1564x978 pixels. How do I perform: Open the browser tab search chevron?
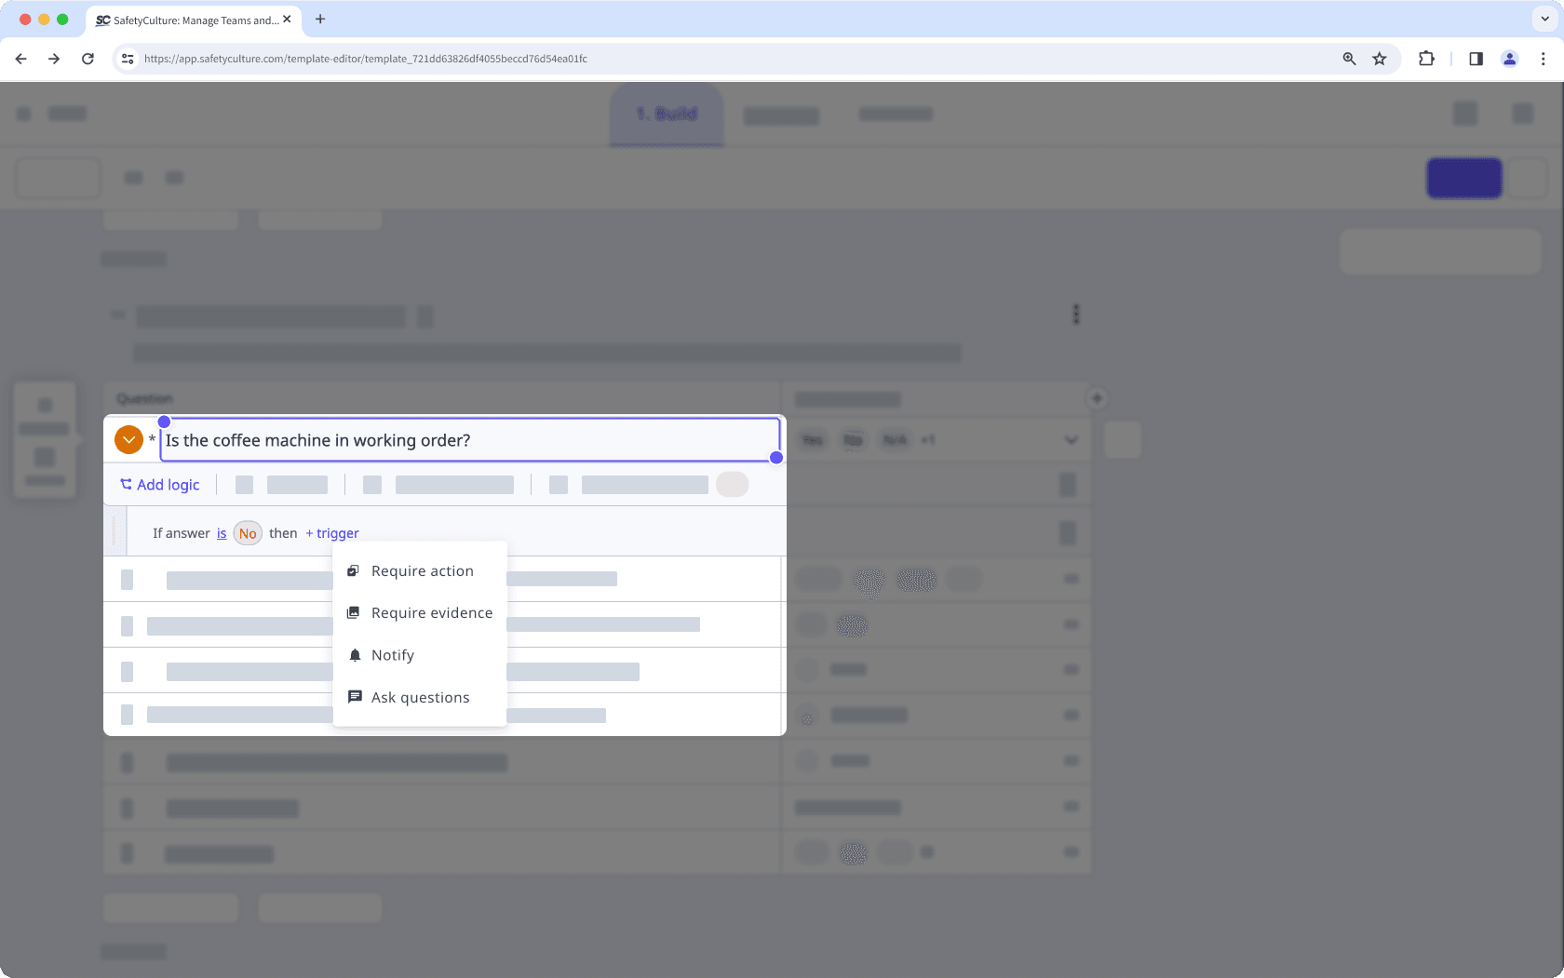[1543, 19]
